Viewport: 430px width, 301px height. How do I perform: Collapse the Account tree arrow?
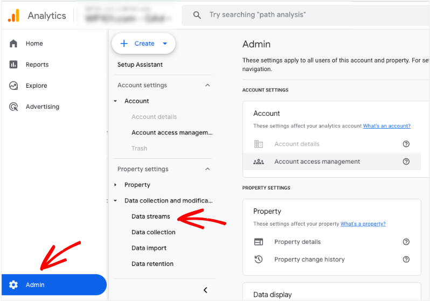115,101
